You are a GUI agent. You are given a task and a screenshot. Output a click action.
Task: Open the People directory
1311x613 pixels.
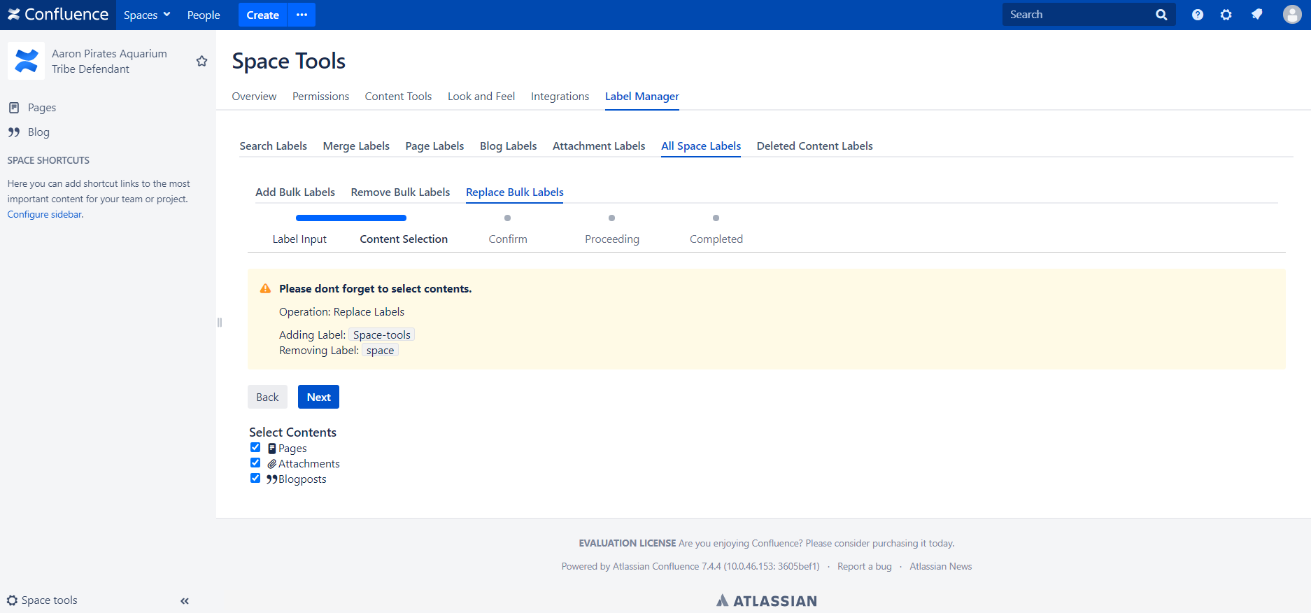pyautogui.click(x=204, y=15)
